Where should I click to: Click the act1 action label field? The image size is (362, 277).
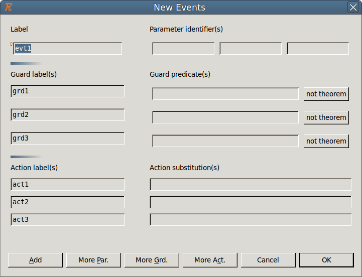[67, 185]
